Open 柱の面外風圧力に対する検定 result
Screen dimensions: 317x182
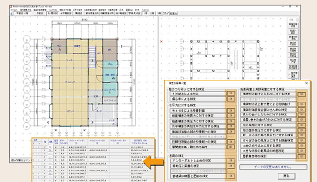(x=268, y=130)
